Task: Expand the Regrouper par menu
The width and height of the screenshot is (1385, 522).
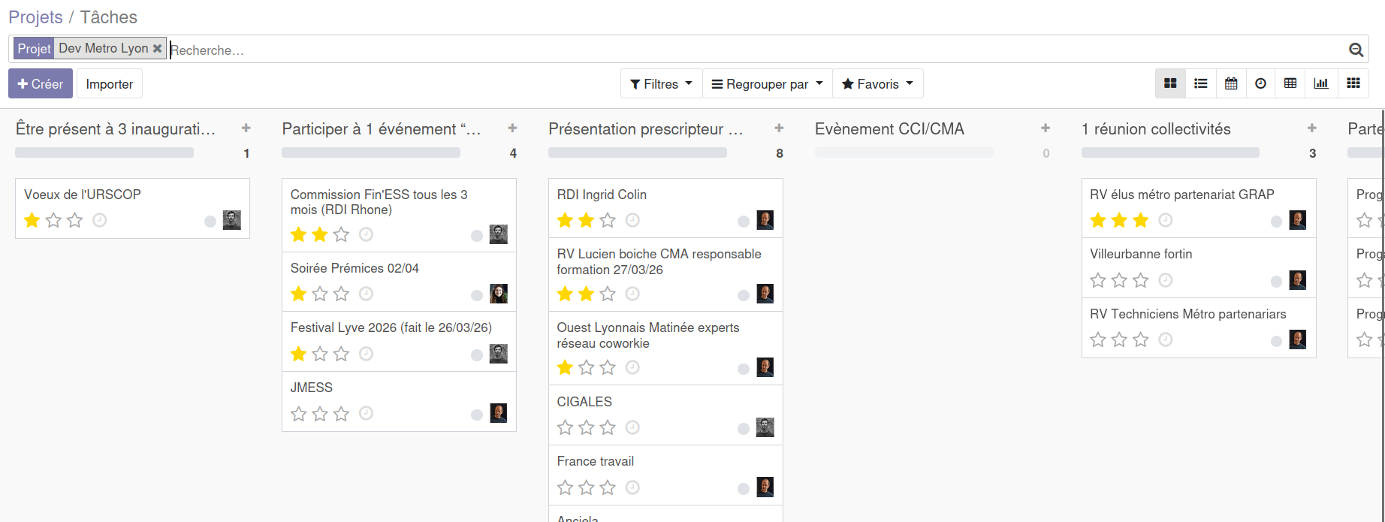Action: pyautogui.click(x=767, y=84)
